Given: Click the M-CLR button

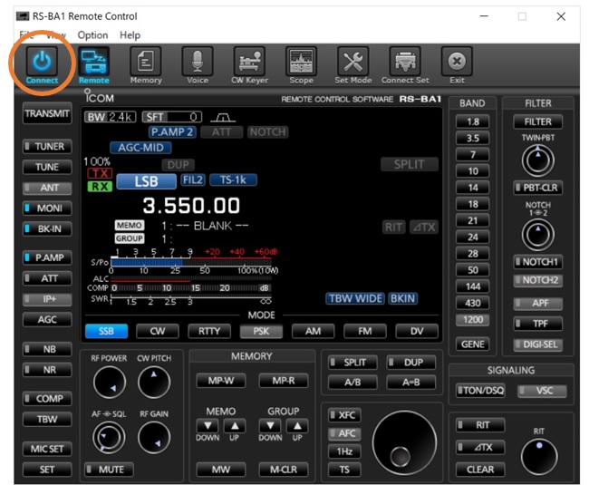Looking at the screenshot, I should (284, 470).
